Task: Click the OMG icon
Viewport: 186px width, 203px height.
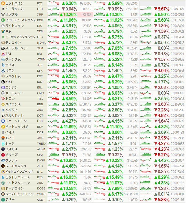Action: (3, 93)
